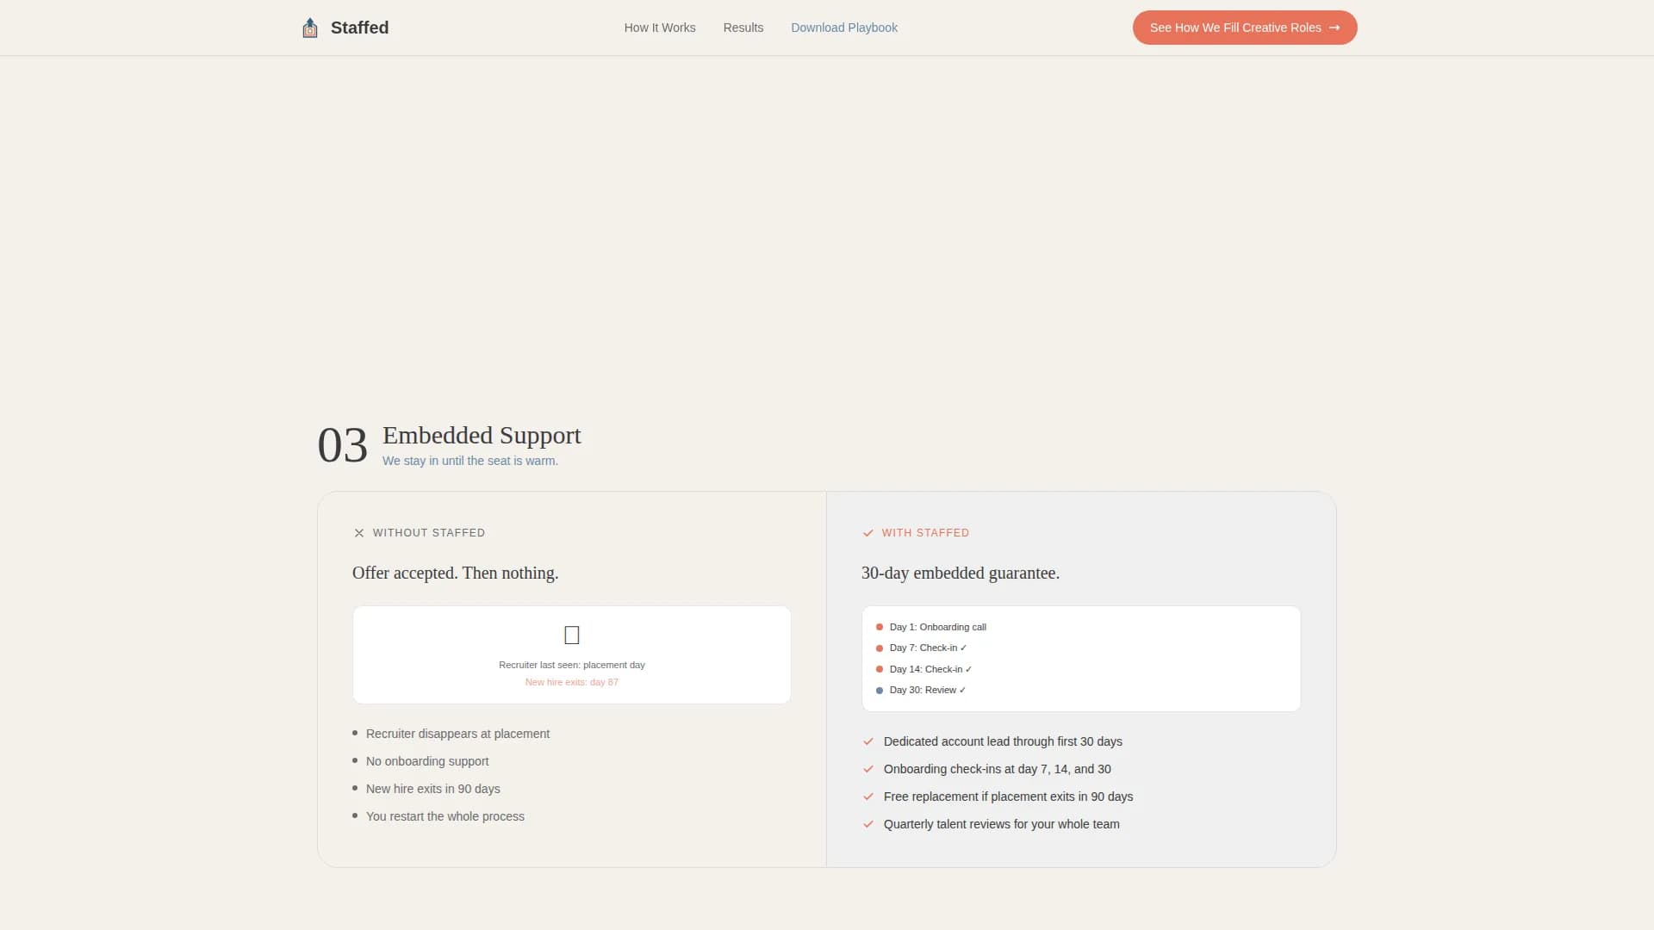Image resolution: width=1654 pixels, height=930 pixels.
Task: Click the arrow icon inside the orange CTA button
Action: point(1334,27)
